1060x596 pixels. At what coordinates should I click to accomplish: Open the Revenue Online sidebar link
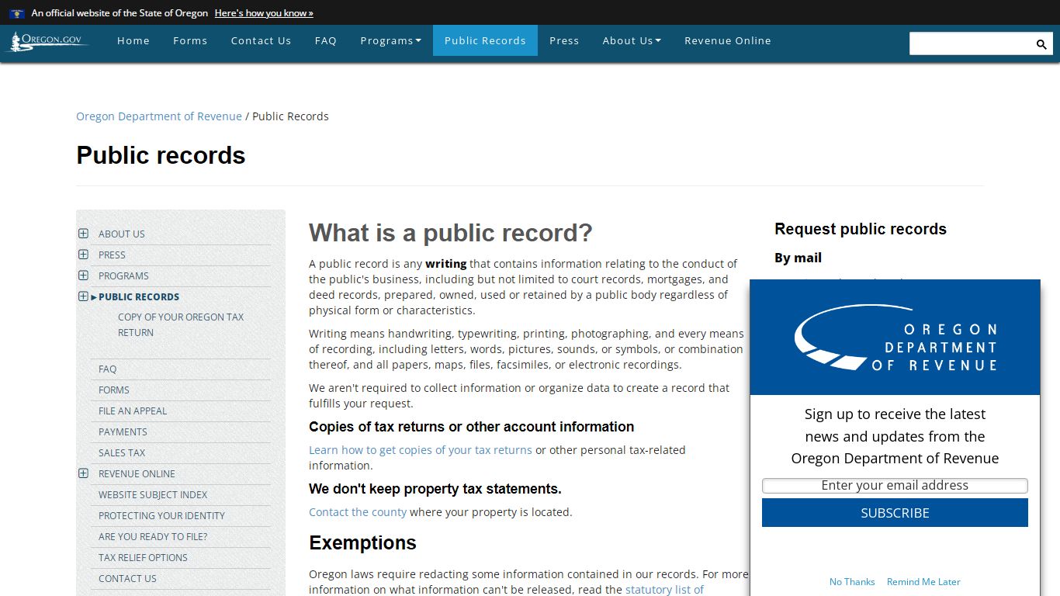[137, 474]
